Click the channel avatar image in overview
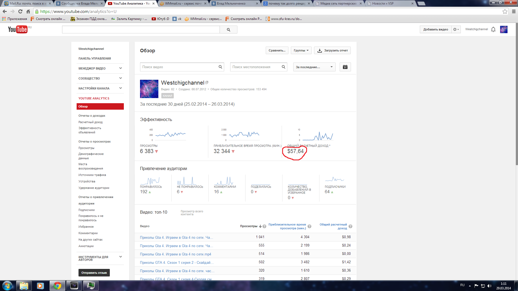The image size is (518, 291). tap(149, 89)
